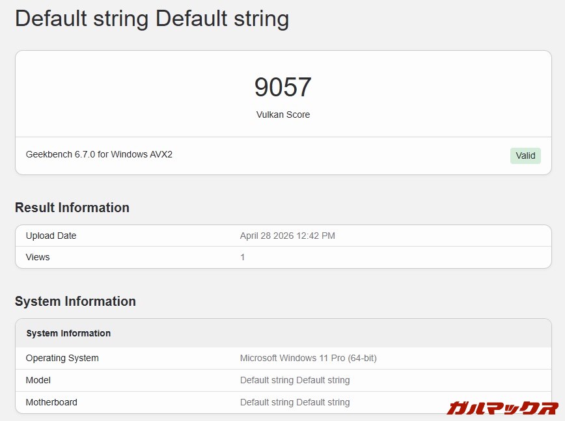Click the Default string Default string page title

click(x=152, y=18)
